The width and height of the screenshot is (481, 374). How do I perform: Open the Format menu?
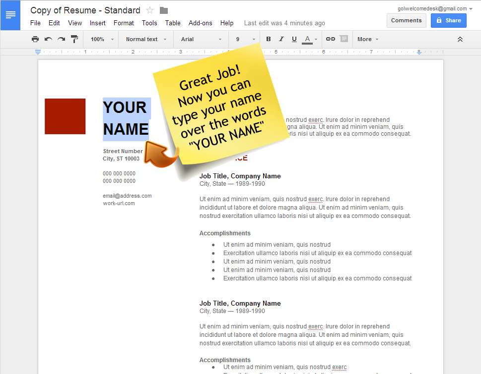point(124,23)
